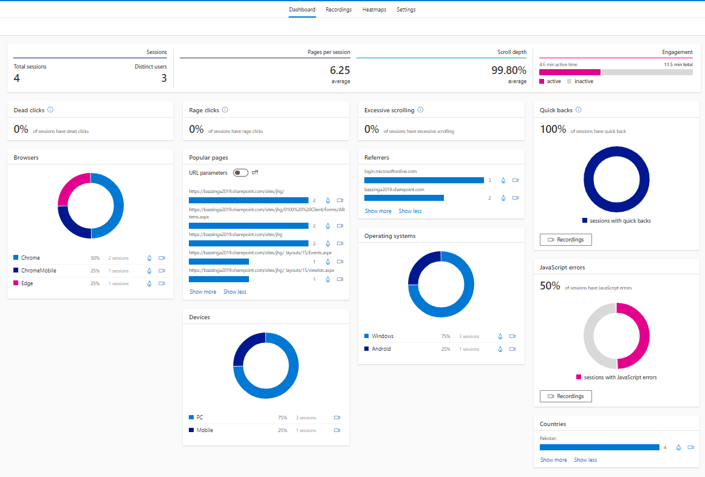Screen dimensions: 705x477
Task: Open the Settings tab
Action: [406, 10]
